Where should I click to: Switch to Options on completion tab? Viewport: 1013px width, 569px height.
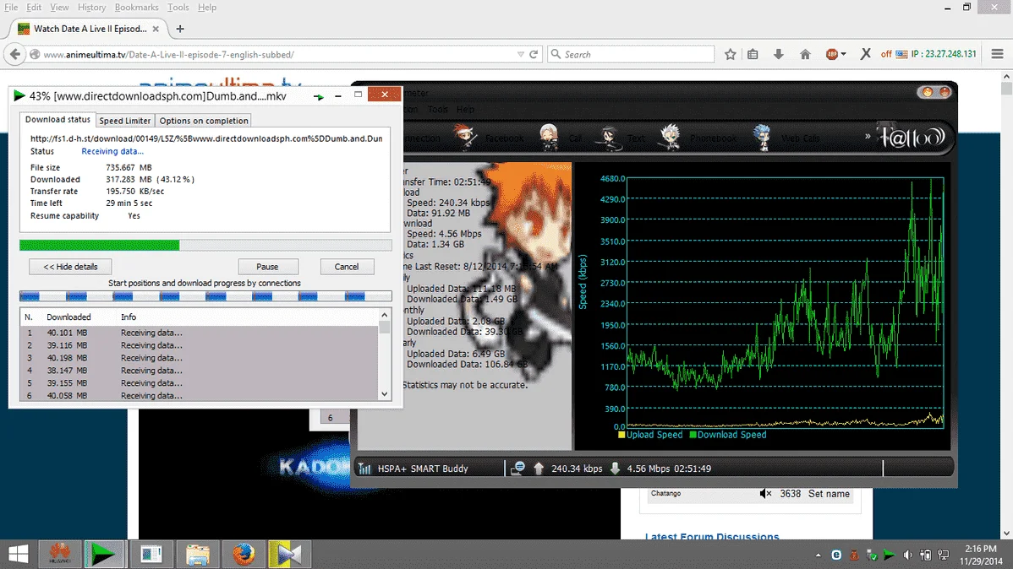pyautogui.click(x=204, y=121)
